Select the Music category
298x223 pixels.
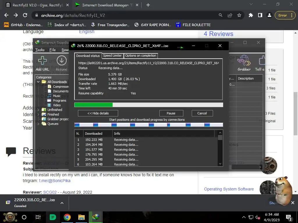54,96
